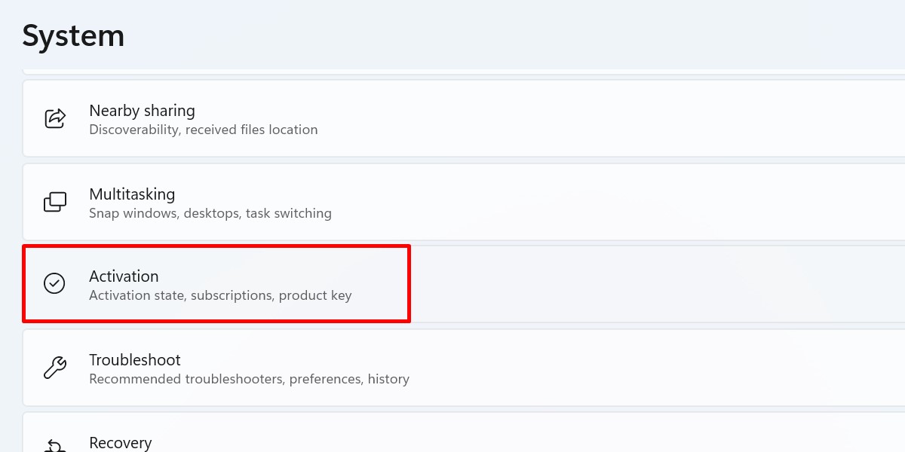Open the Nearby sharing settings row
Image resolution: width=905 pixels, height=452 pixels.
302,118
